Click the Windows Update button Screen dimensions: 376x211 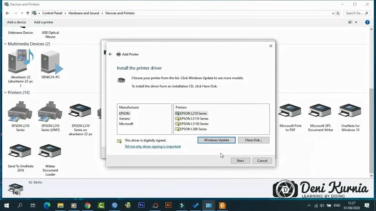[216, 140]
